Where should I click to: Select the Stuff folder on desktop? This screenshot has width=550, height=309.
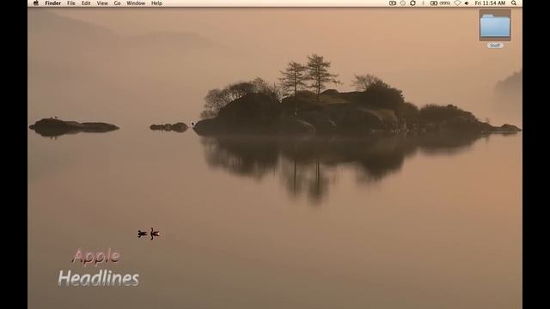pos(495,26)
